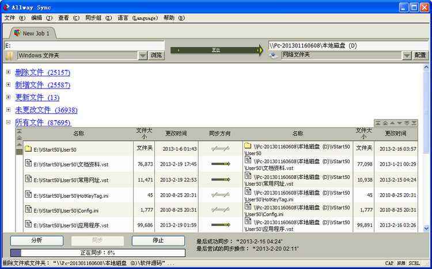Screen dimensions: 432x269
Task: Click main list scrollbar's up arrow
Action: coord(426,67)
